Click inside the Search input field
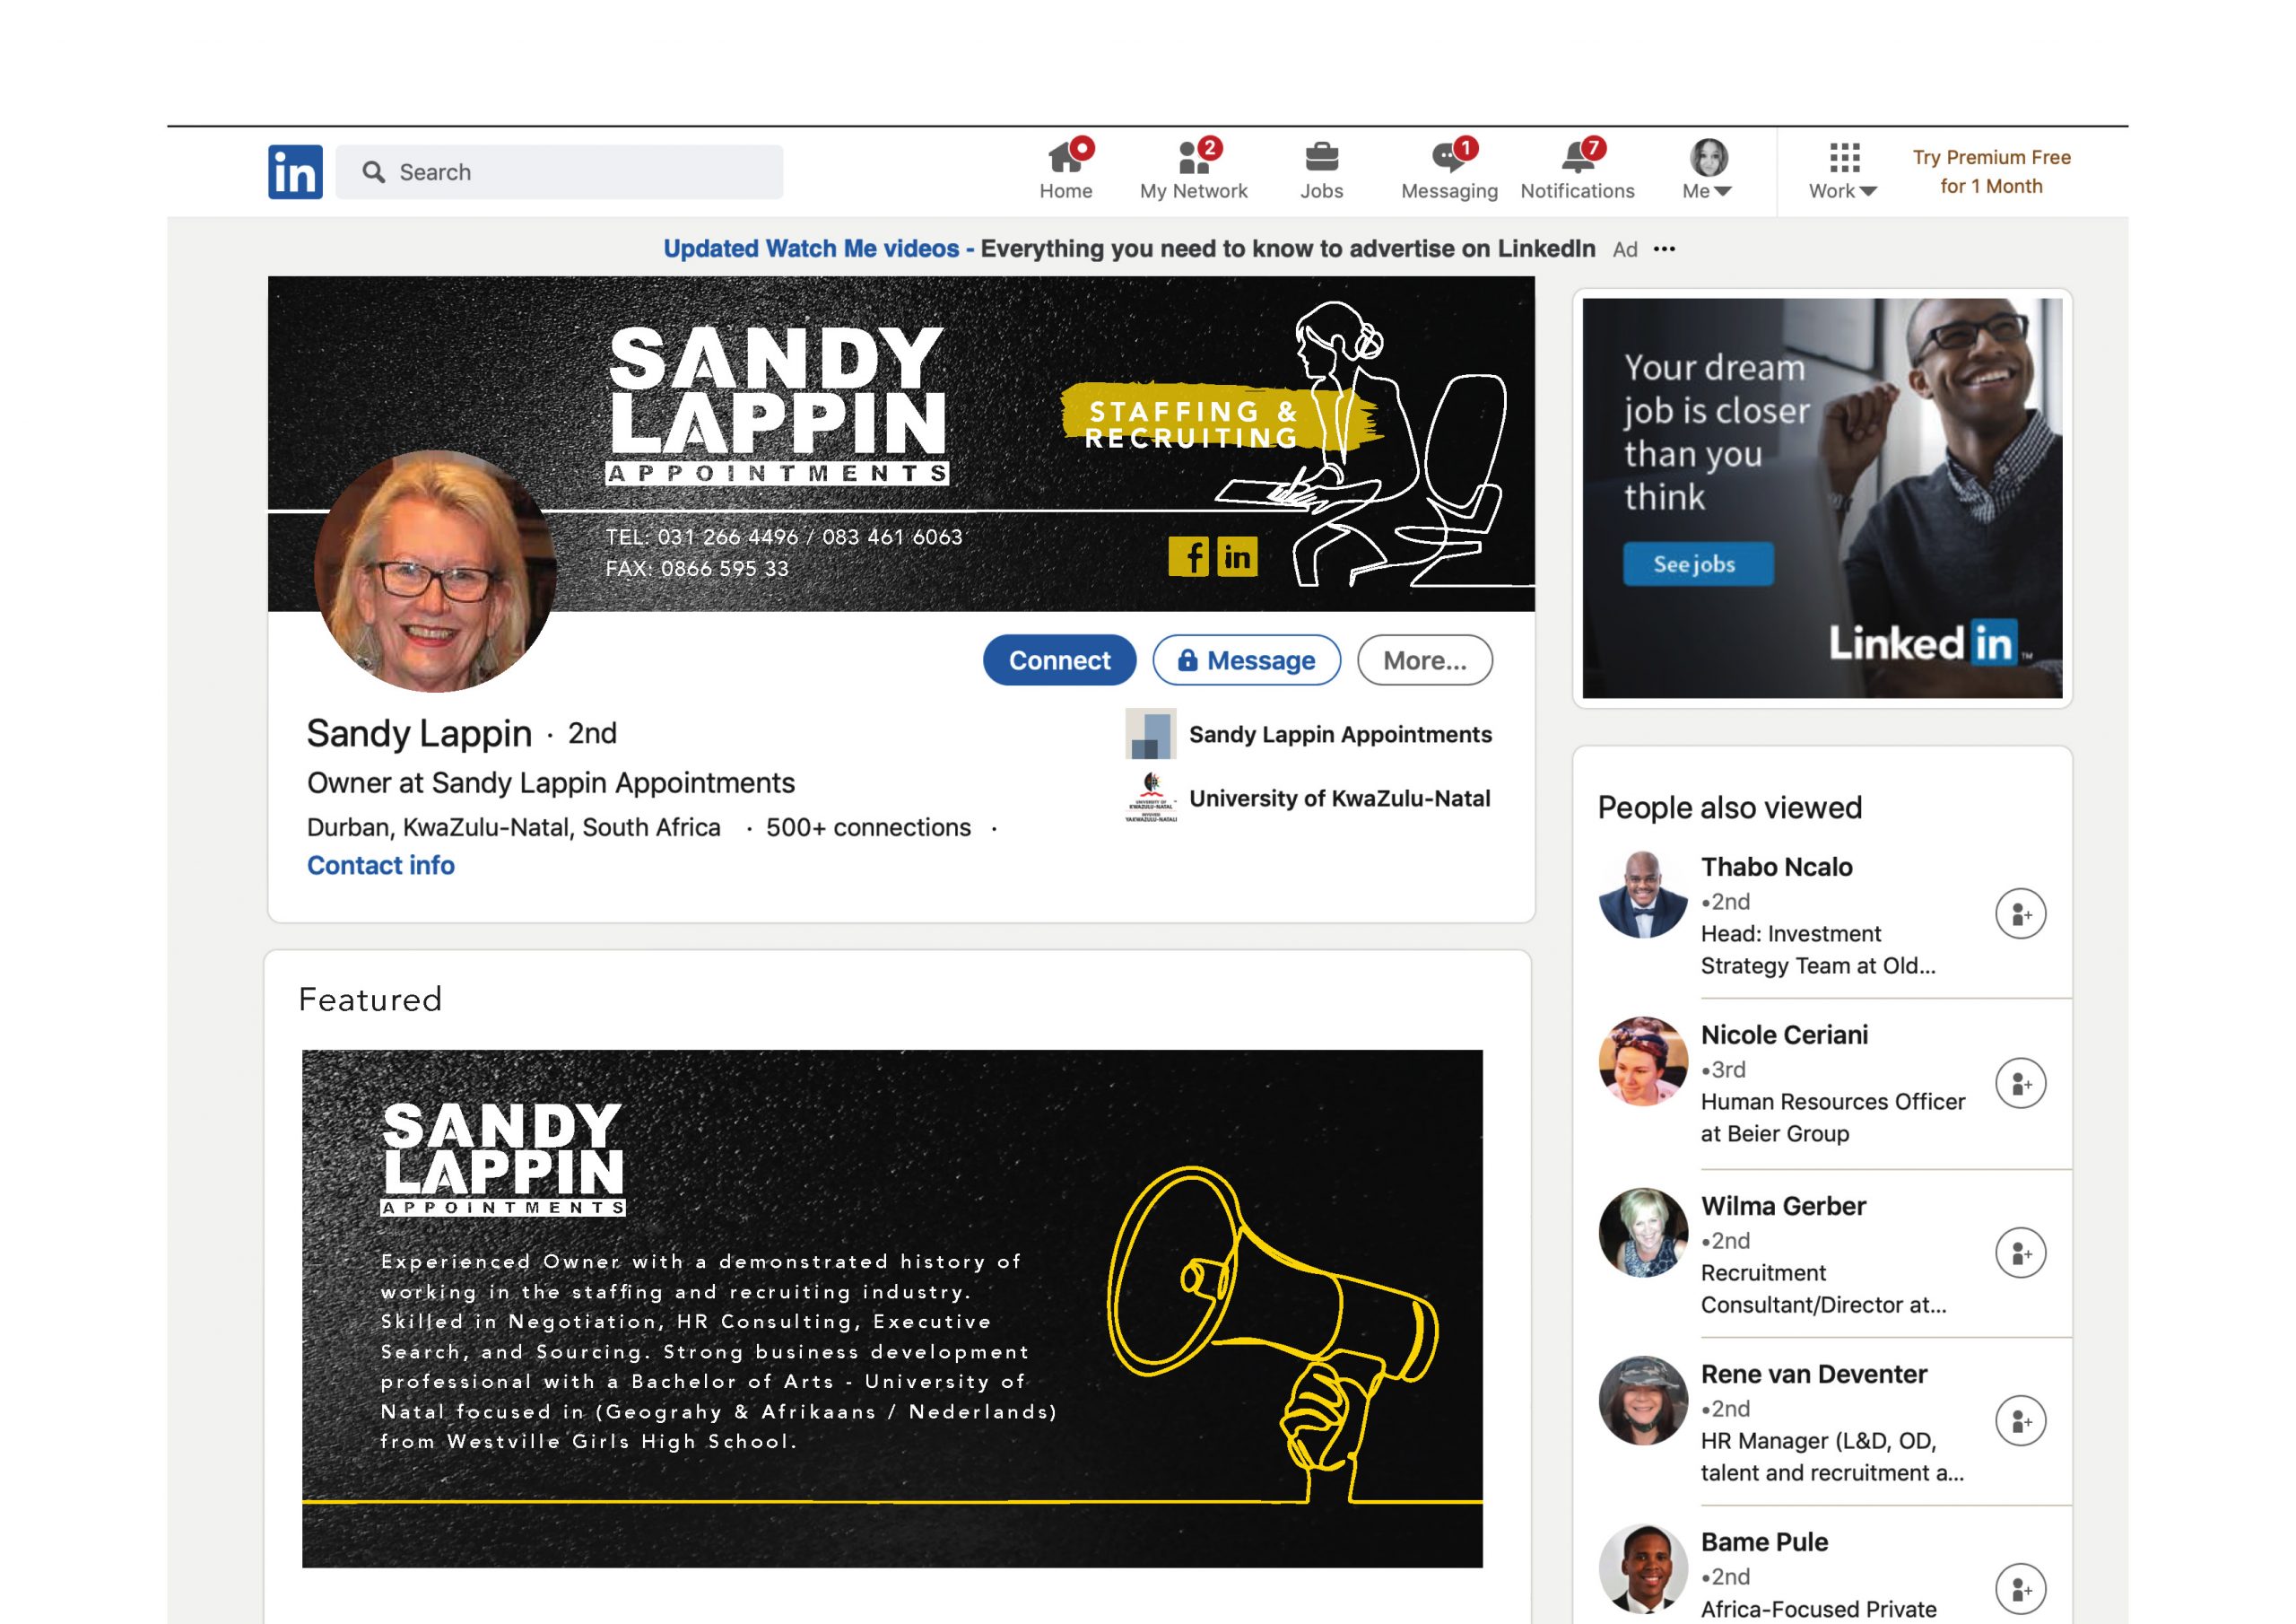 pyautogui.click(x=559, y=172)
